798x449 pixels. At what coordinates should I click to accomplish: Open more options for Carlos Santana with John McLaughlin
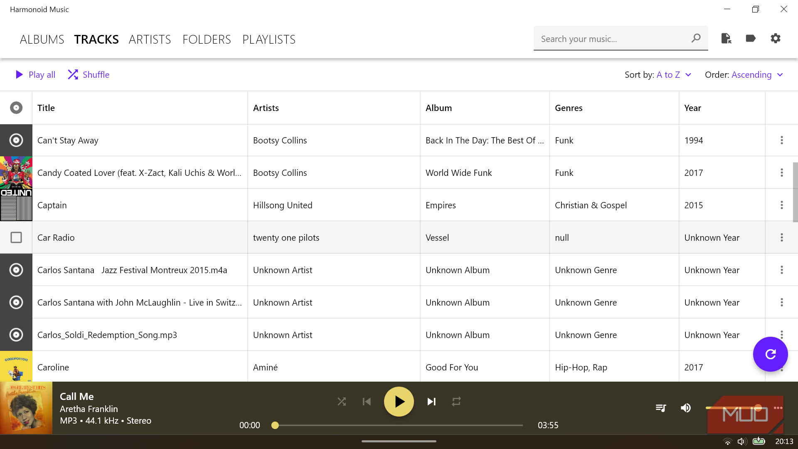tap(782, 302)
